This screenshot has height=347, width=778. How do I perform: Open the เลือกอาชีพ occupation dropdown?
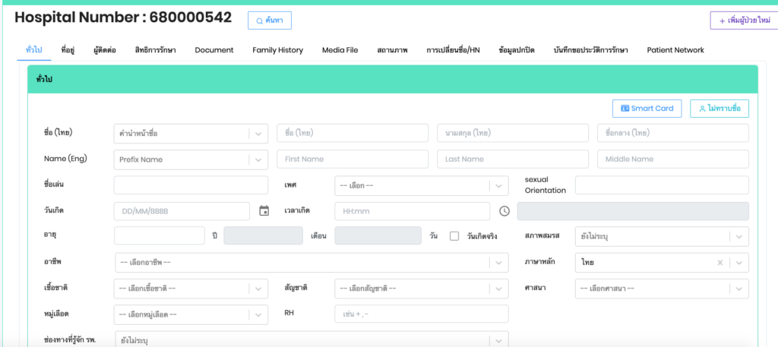click(x=312, y=262)
